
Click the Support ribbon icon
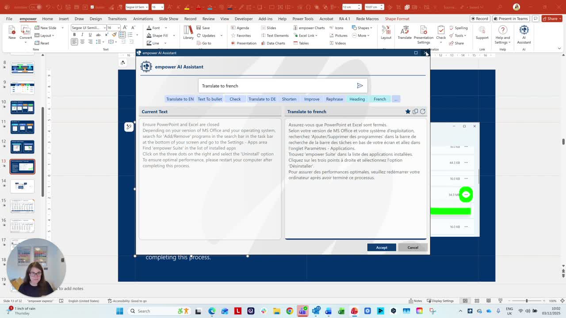482,33
